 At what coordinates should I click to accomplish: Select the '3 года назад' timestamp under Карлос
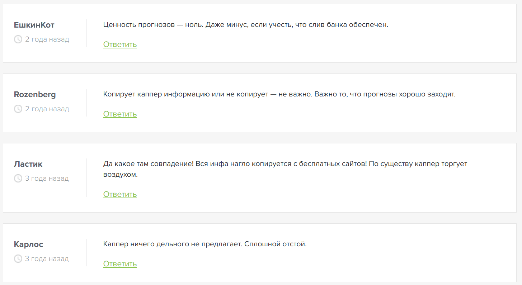(x=46, y=258)
